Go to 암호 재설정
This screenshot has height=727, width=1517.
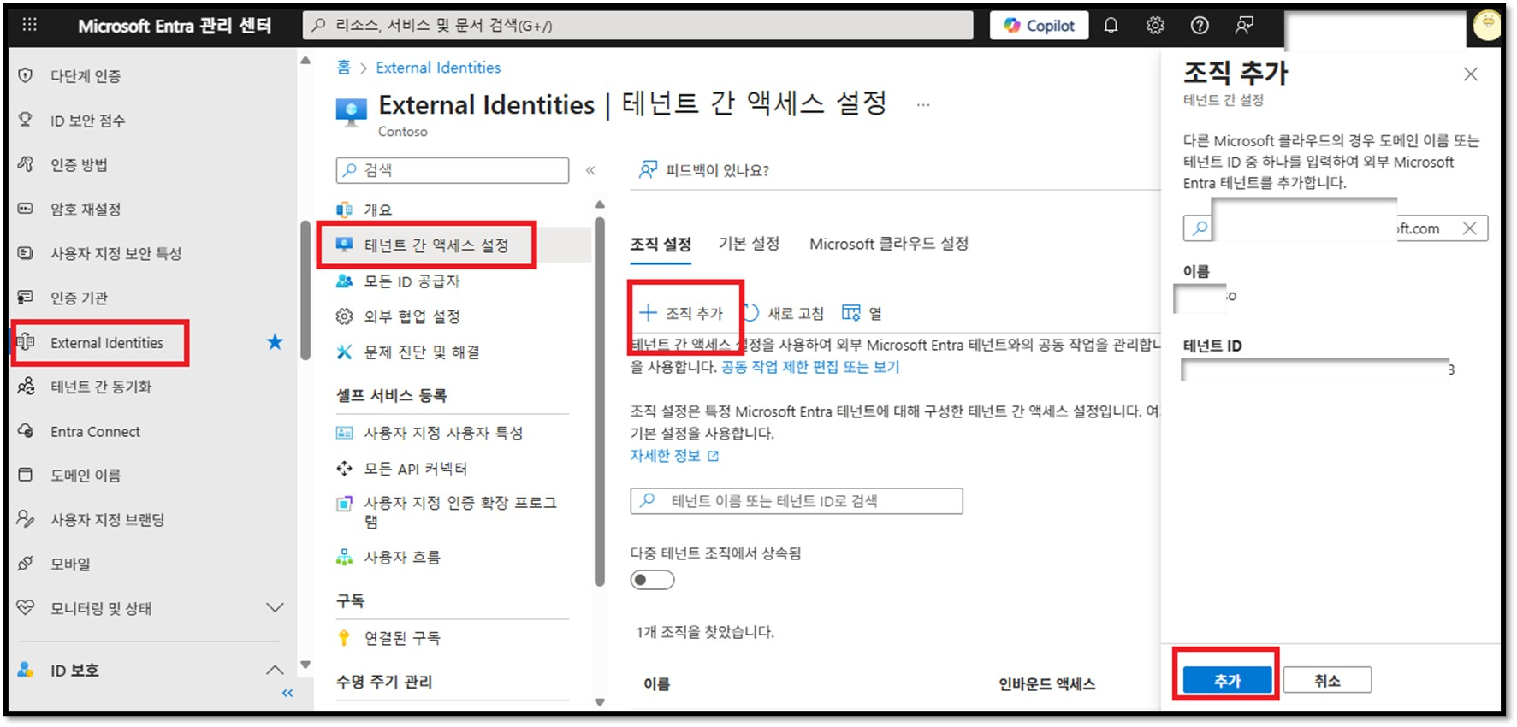click(x=86, y=210)
